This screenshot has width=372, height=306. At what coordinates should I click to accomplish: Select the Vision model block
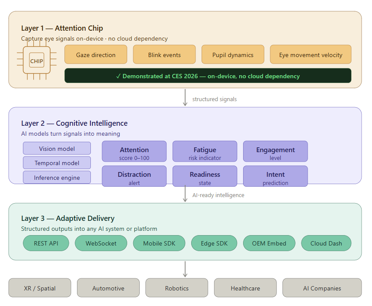pos(57,149)
